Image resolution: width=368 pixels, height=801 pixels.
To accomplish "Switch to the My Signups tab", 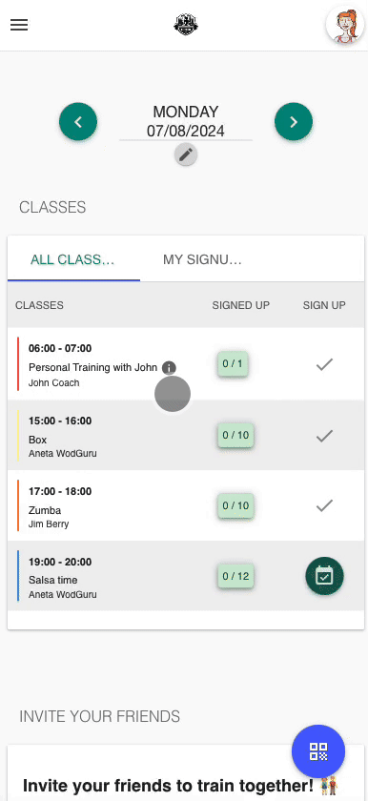I will point(202,259).
